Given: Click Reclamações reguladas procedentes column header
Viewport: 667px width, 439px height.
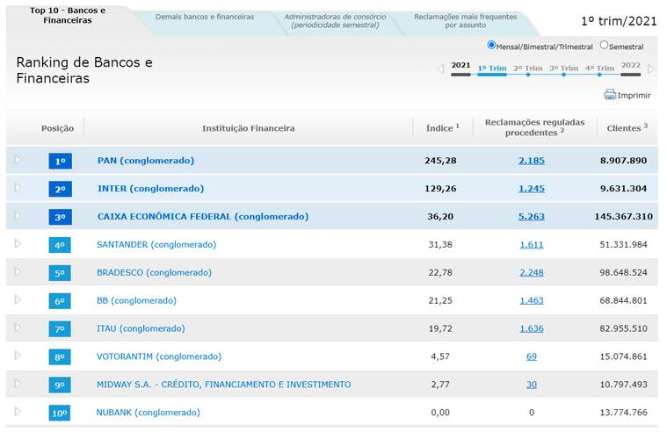Looking at the screenshot, I should (x=534, y=127).
